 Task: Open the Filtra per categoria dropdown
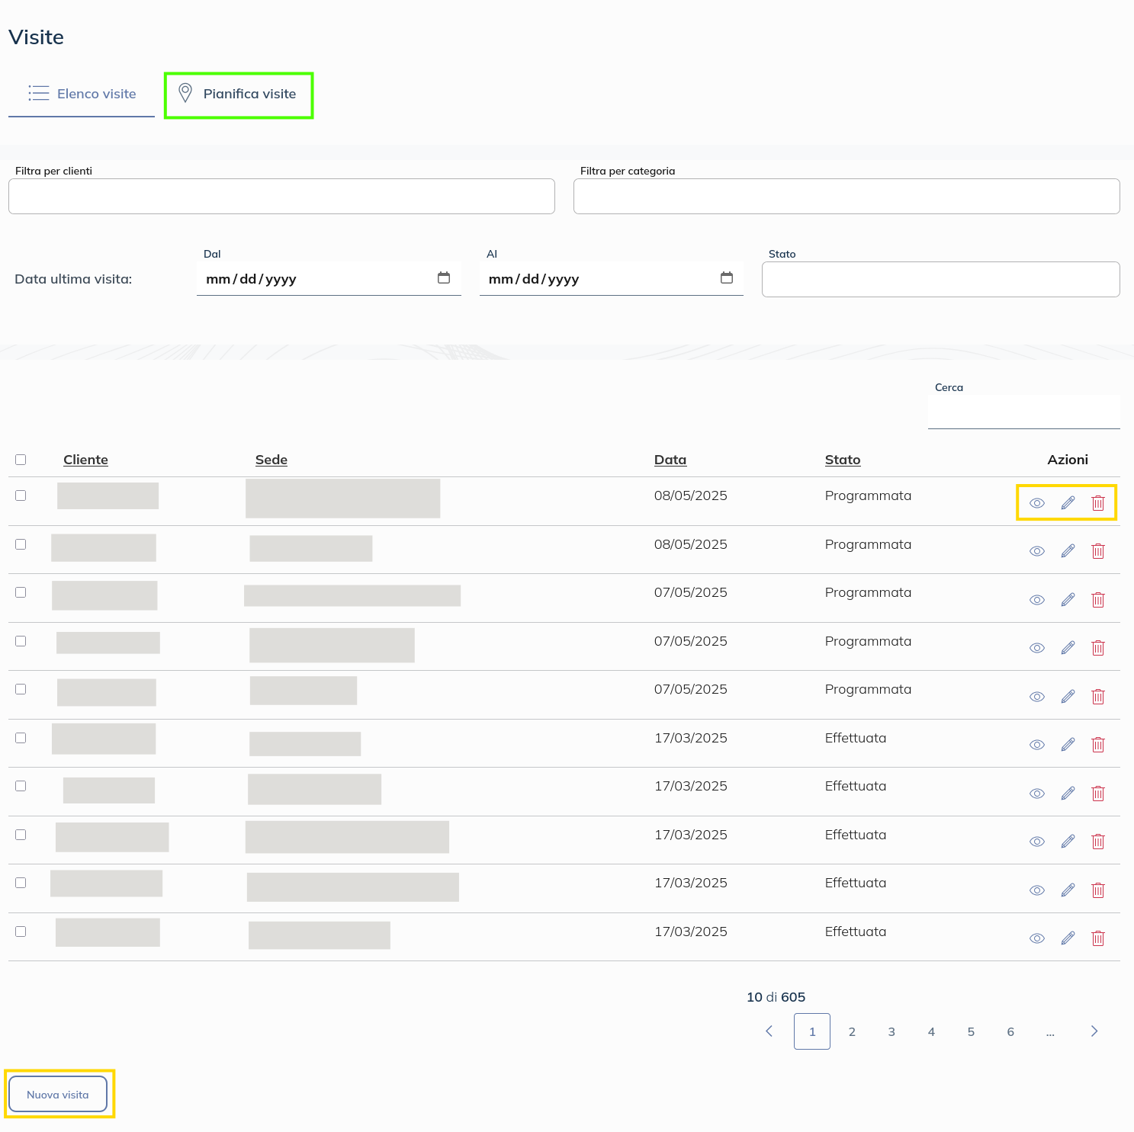(846, 197)
